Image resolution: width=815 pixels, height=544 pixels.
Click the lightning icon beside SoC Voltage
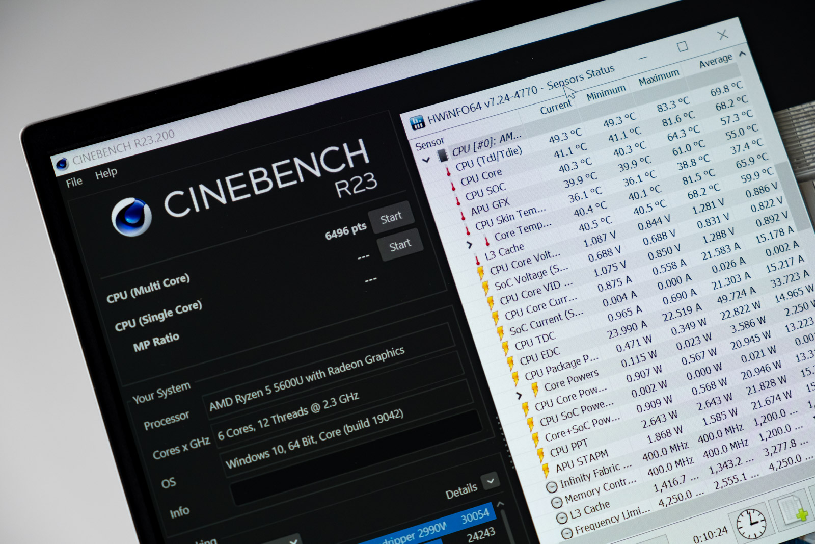486,289
